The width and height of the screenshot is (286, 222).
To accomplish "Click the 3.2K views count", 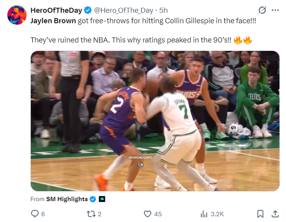I will pos(217,213).
